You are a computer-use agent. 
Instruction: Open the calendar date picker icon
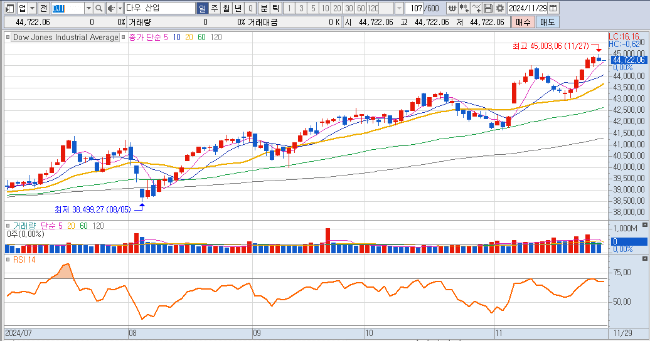click(x=553, y=8)
